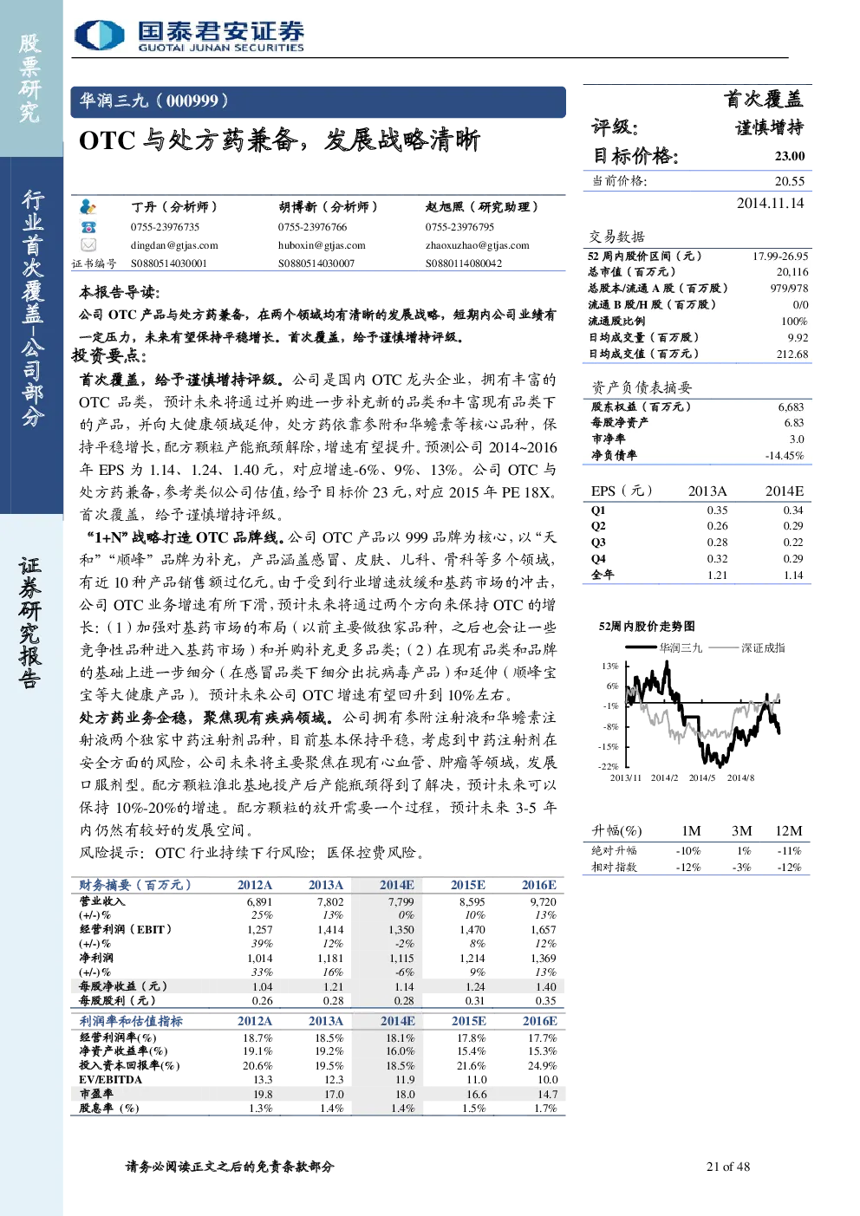860x1216 pixels.
Task: Select phone number 0755-23976735
Action: pyautogui.click(x=165, y=227)
